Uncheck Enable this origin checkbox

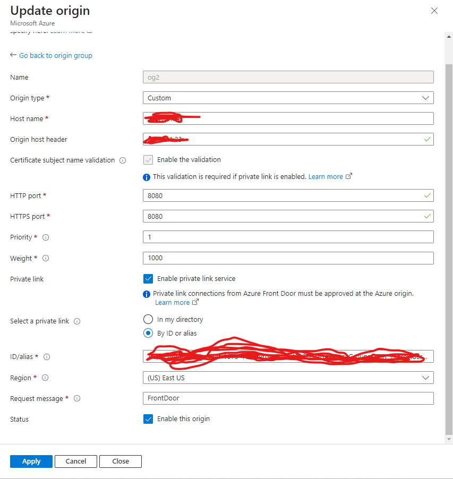pos(148,419)
